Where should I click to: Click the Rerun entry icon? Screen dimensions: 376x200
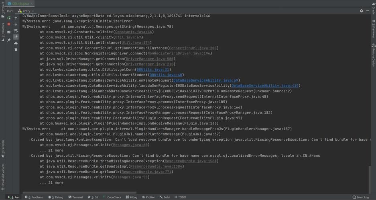point(9,18)
